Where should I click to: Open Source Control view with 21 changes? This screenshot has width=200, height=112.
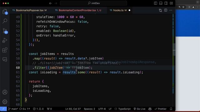pos(5,31)
